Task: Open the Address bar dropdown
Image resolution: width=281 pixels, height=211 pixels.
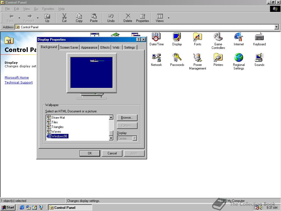Action: [x=277, y=27]
